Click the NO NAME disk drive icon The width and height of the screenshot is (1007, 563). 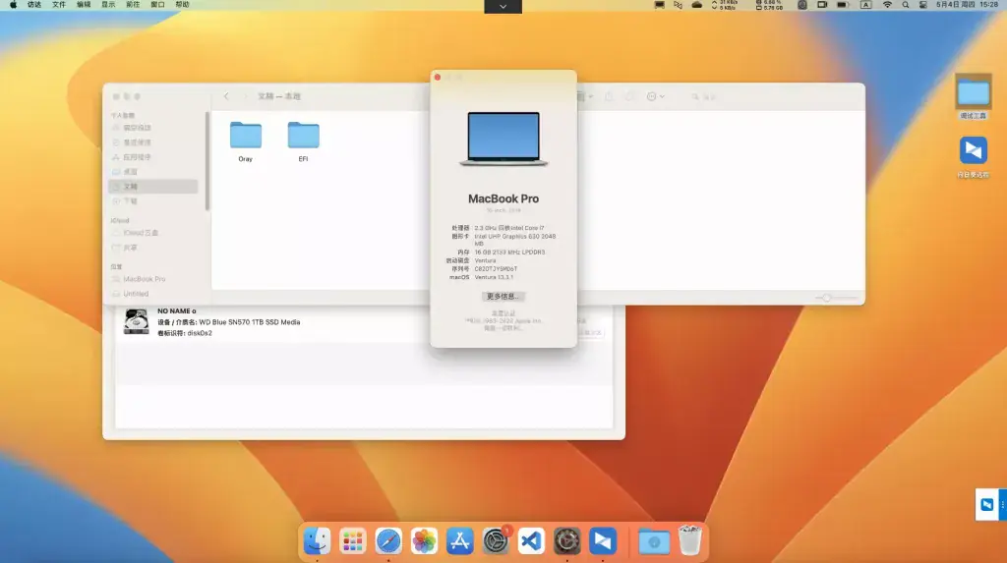click(x=136, y=321)
